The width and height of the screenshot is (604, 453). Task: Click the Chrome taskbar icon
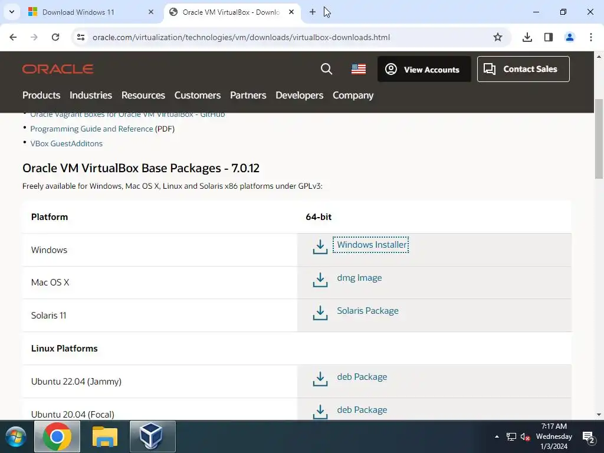pos(57,436)
